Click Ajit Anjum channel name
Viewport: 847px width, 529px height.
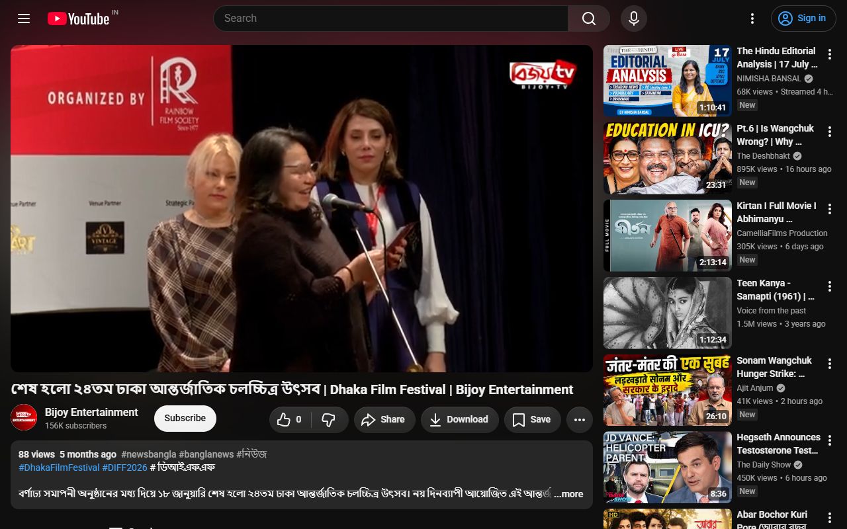point(755,388)
